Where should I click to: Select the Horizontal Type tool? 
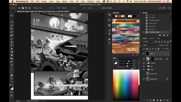(x=12, y=65)
